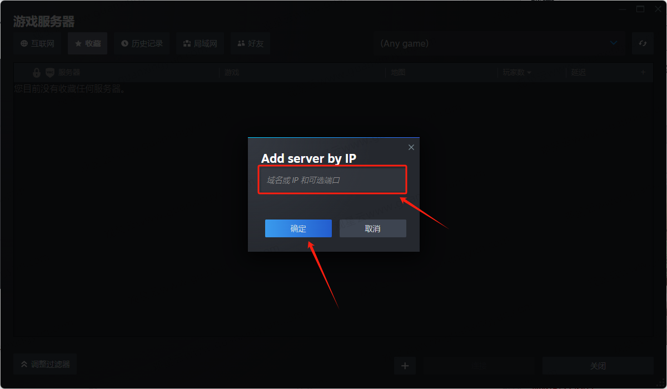Go to the 好友 tab
The width and height of the screenshot is (667, 389).
point(250,43)
